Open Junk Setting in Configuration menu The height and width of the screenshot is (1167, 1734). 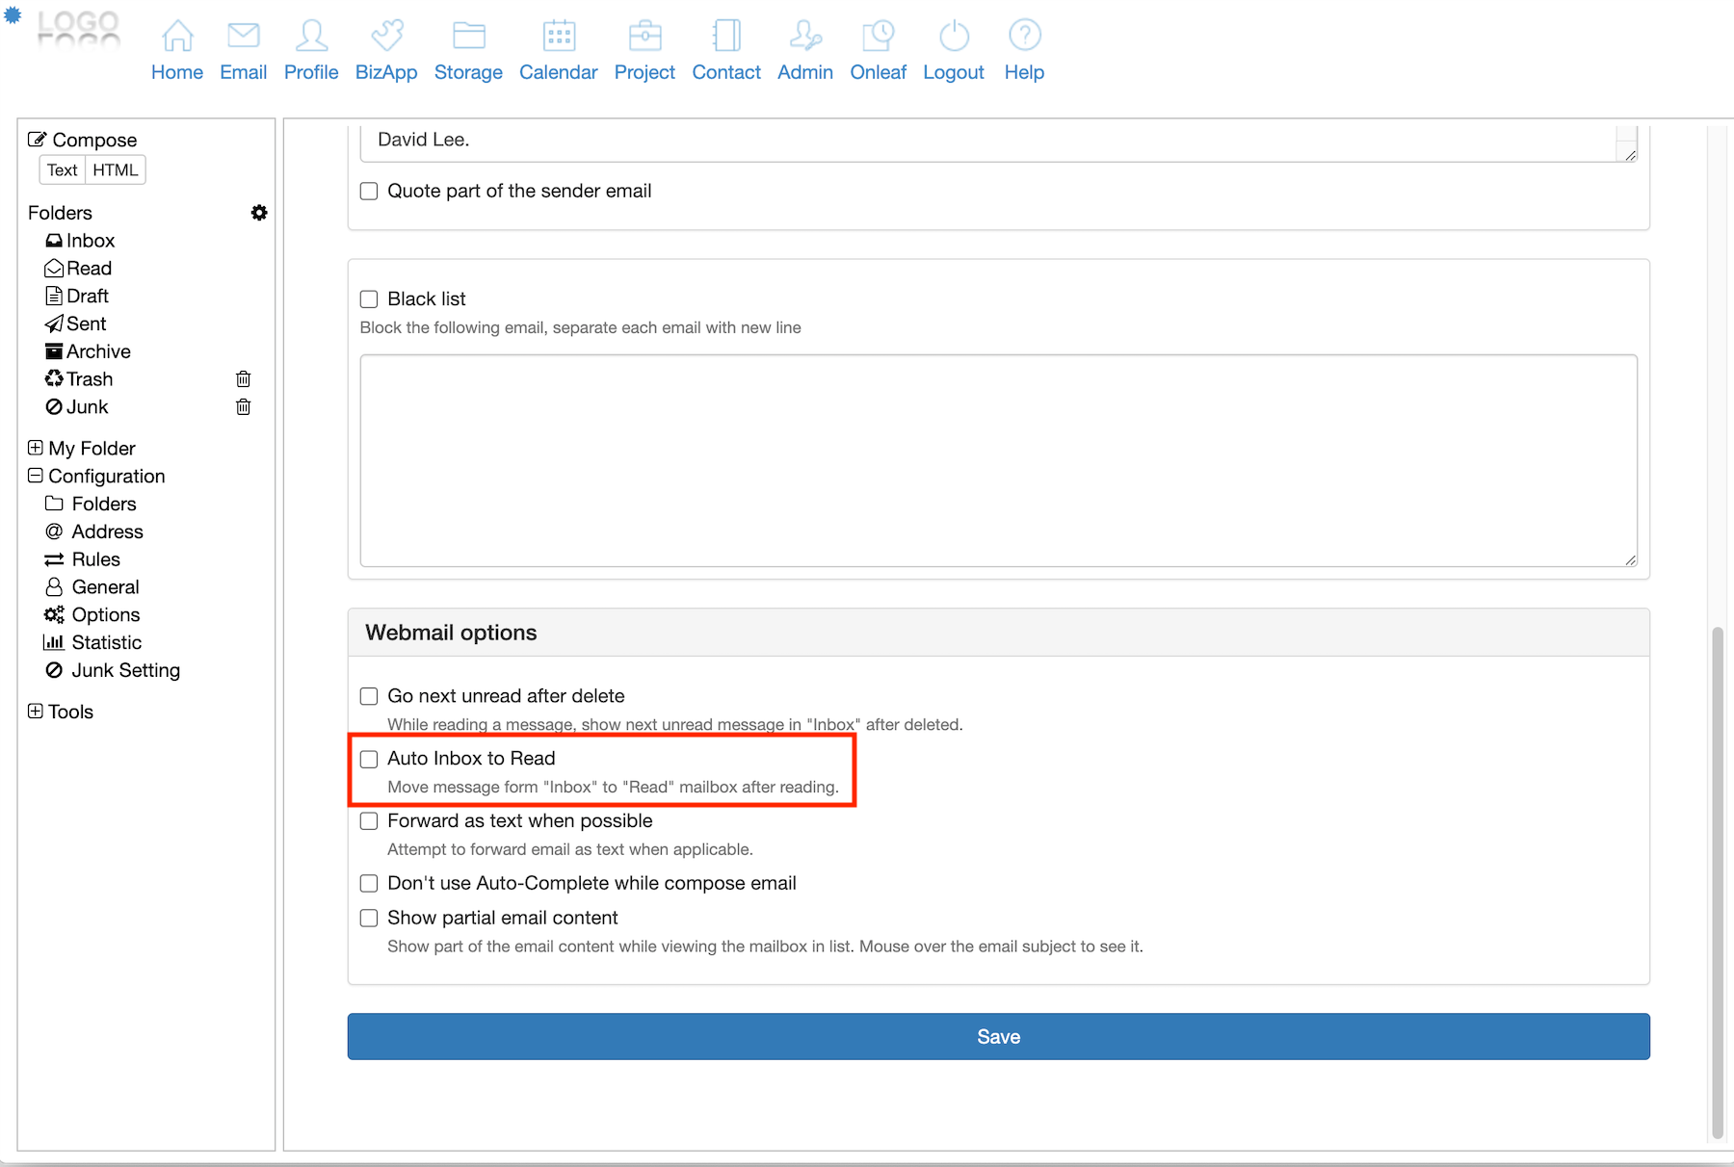tap(125, 670)
